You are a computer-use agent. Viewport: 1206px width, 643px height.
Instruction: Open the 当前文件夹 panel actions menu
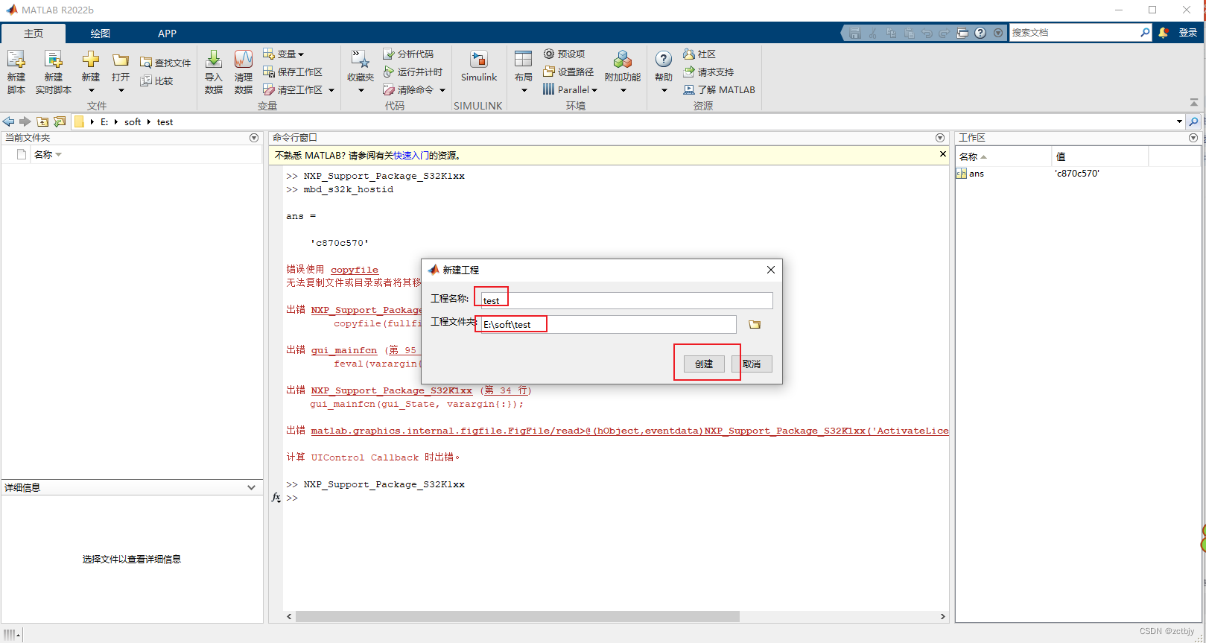point(254,138)
